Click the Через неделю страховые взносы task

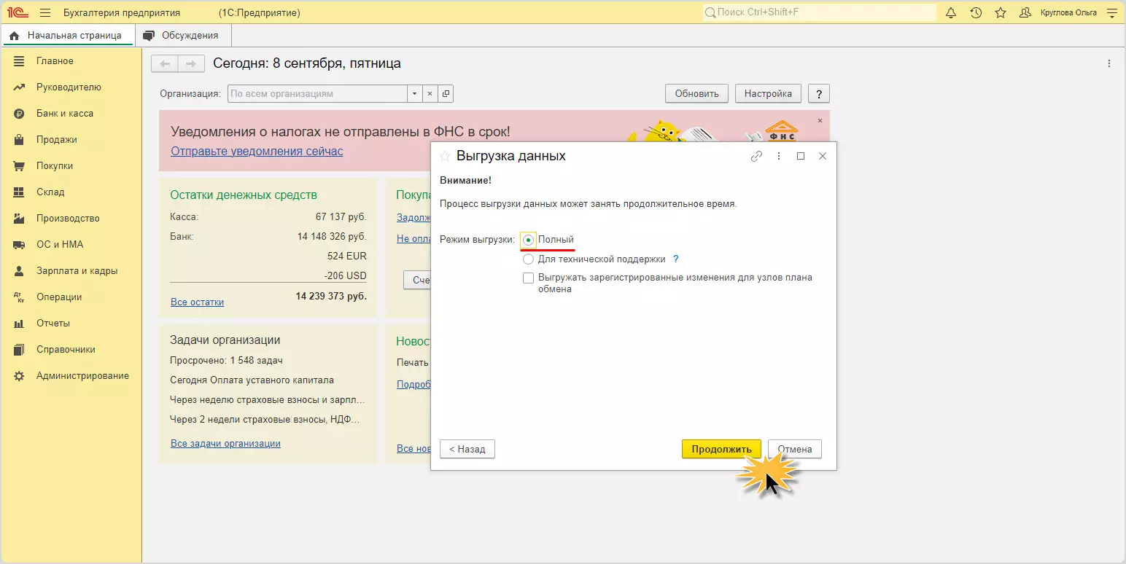(x=268, y=400)
